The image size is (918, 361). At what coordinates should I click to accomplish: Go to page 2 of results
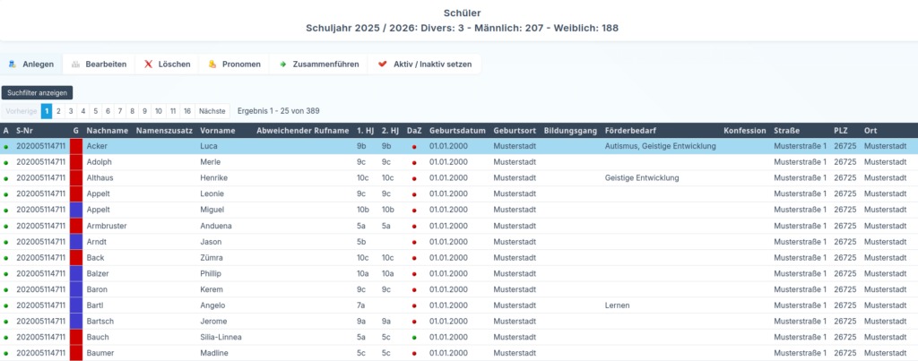tap(58, 111)
